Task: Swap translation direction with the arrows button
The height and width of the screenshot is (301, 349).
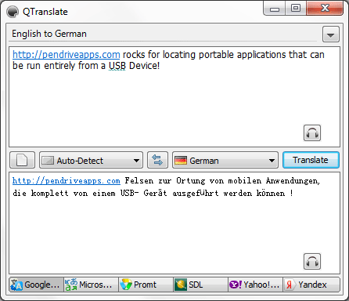Action: click(157, 160)
